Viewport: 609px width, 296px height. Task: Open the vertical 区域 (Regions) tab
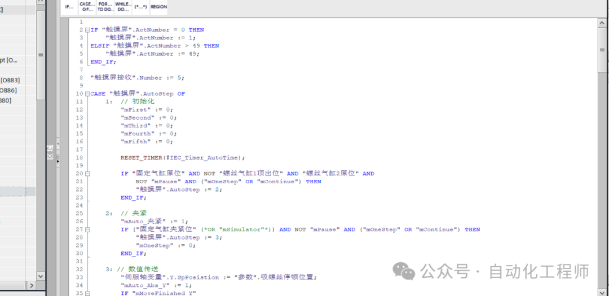pos(50,152)
